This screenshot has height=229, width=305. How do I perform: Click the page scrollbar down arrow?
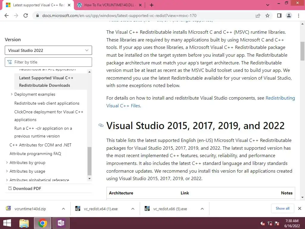point(303,197)
